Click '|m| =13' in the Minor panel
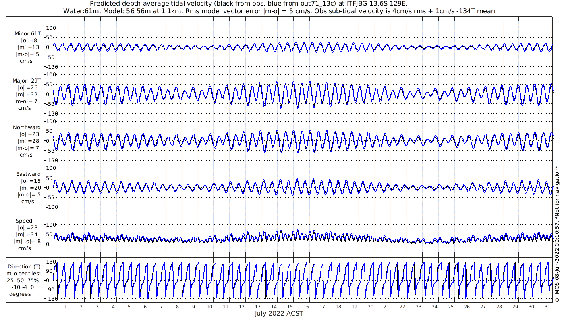 coord(28,47)
